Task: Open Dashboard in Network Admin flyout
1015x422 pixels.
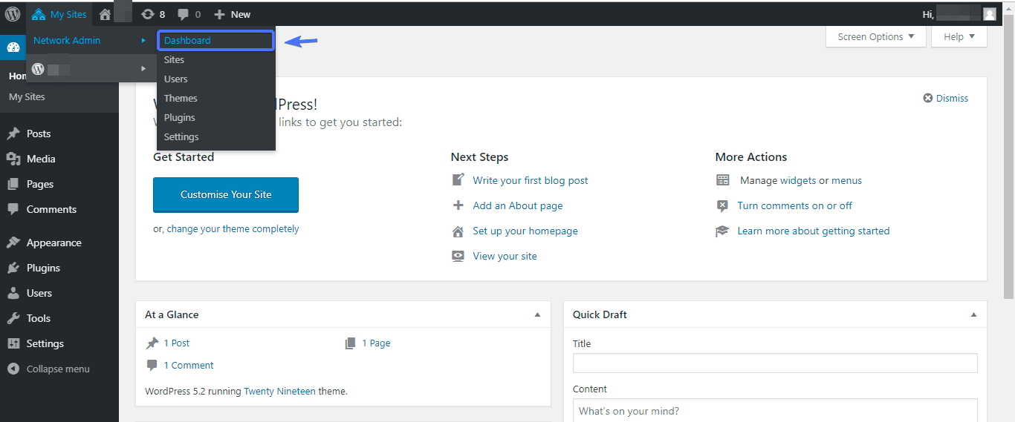Action: coord(215,40)
